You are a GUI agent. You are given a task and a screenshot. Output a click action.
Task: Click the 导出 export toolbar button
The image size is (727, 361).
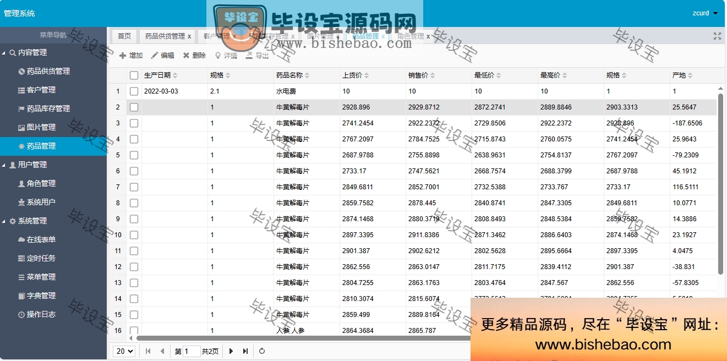pyautogui.click(x=257, y=56)
